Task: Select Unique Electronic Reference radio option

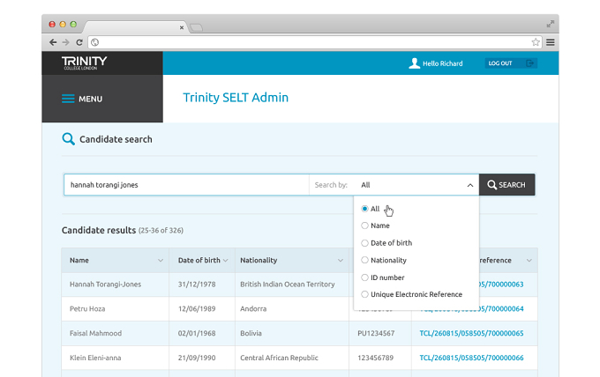Action: [x=364, y=294]
